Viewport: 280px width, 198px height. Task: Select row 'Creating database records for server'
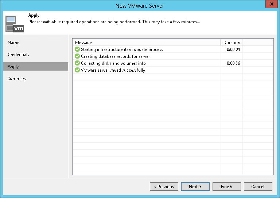[x=173, y=56]
